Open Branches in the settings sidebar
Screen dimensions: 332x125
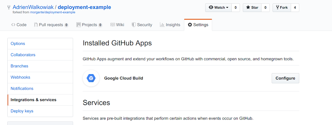[40, 66]
